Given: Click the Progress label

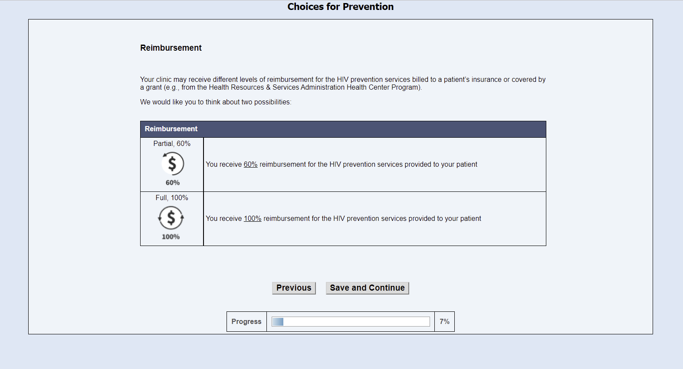Looking at the screenshot, I should tap(246, 321).
